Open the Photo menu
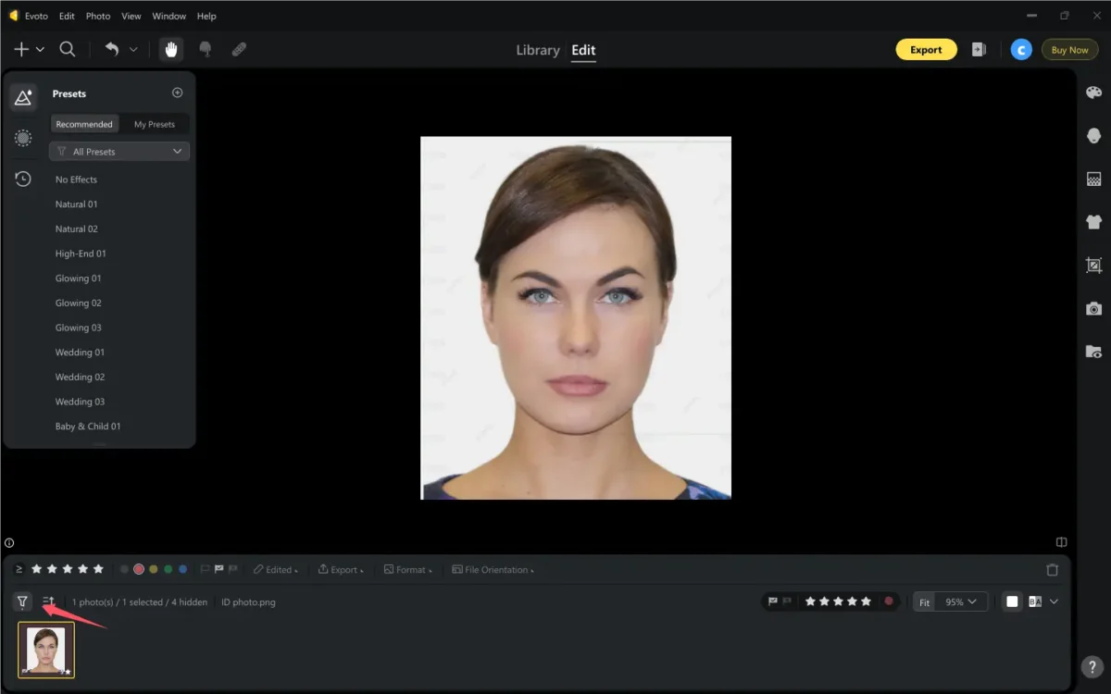Viewport: 1111px width, 694px height. (98, 16)
